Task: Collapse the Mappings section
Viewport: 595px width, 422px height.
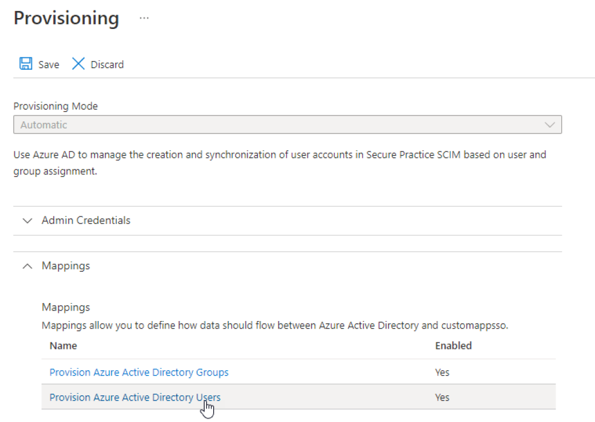Action: pos(66,265)
